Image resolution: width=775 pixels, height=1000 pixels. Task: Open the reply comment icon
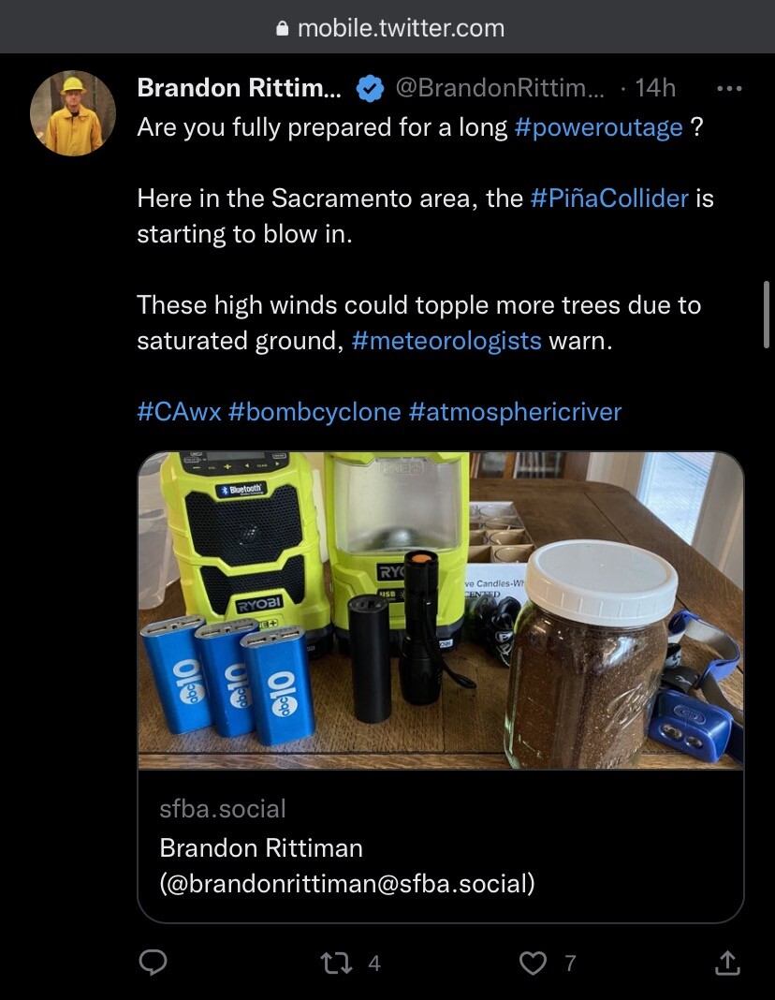point(154,963)
